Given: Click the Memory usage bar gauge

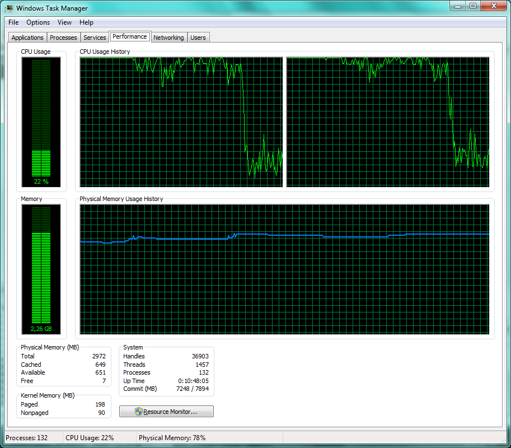Looking at the screenshot, I should tap(41, 269).
